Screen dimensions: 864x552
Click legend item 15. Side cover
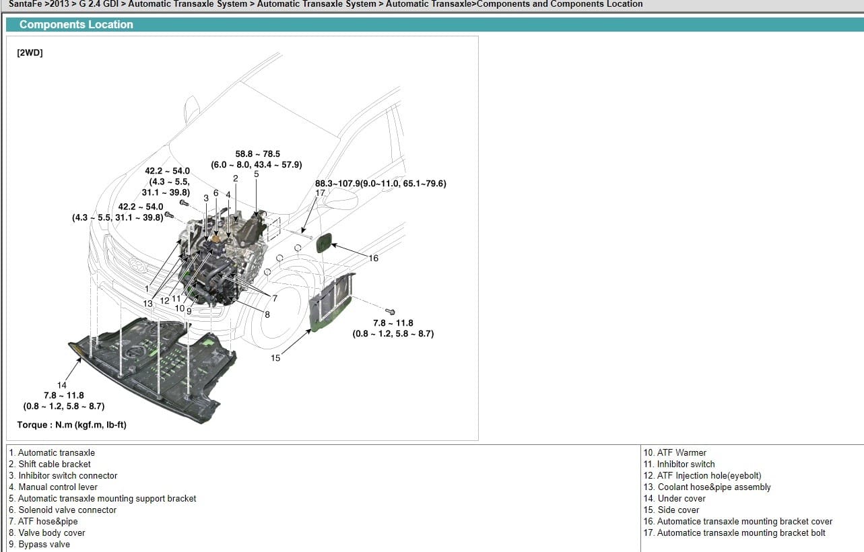(x=671, y=510)
